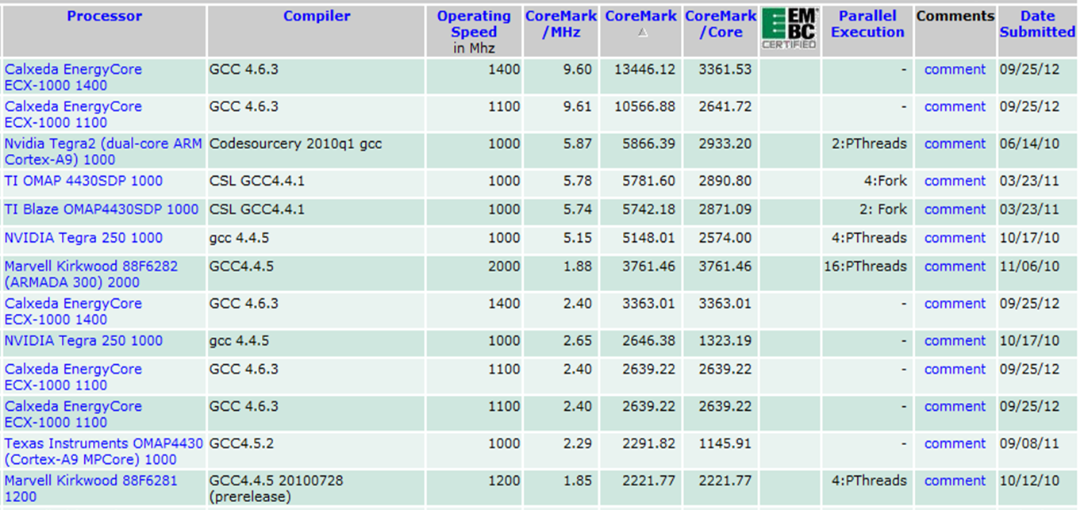Open Marvell Kirkwood 88F6281 1200 entry
The image size is (1084, 510).
coord(90,489)
